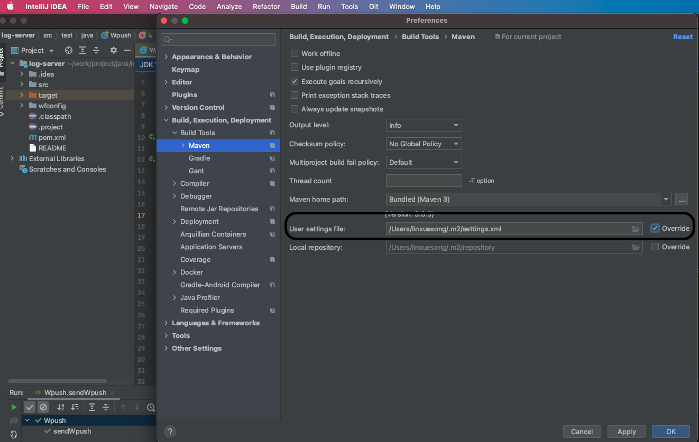Viewport: 699px width, 442px height.
Task: Open the Git menu
Action: (x=373, y=6)
